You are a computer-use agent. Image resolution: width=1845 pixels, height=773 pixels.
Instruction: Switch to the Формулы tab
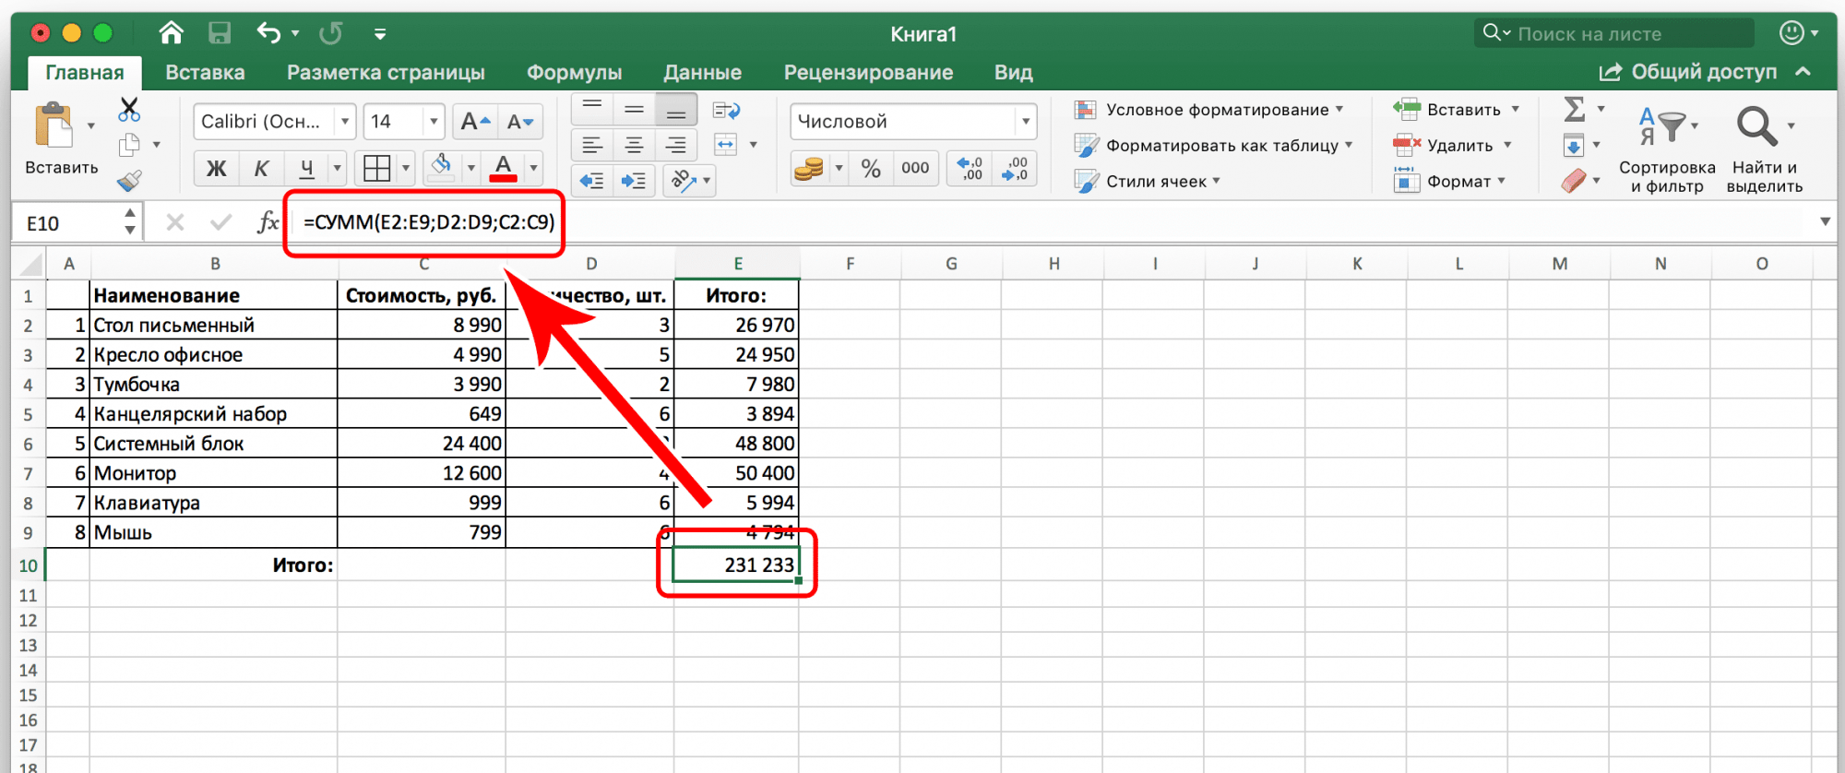point(574,72)
